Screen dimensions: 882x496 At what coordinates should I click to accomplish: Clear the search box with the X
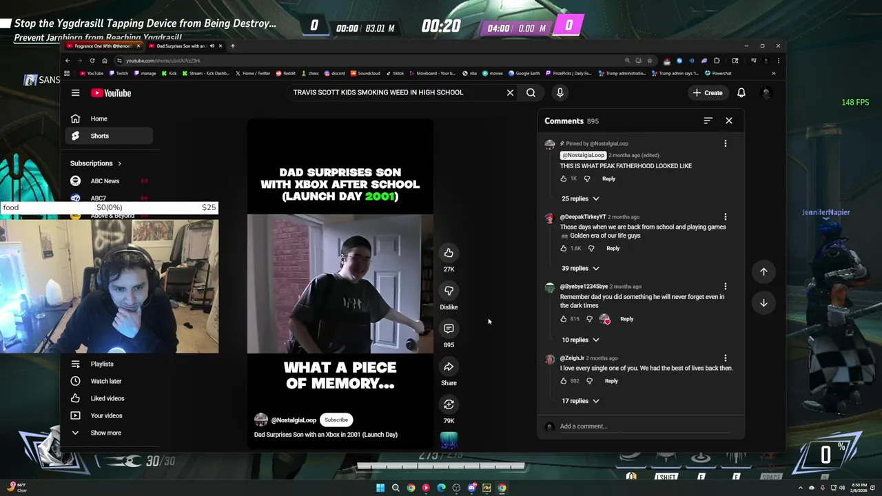coord(510,92)
